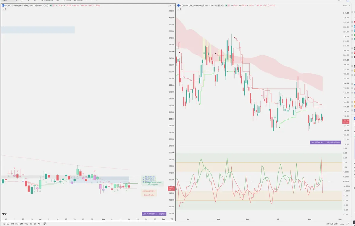Screen dimensions: 355x226
Task: Click Ocs Ai Trader Signals label
Action: click(x=154, y=214)
